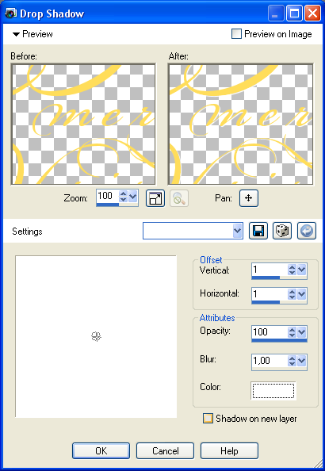Click the Cancel button
The height and width of the screenshot is (471, 325).
click(165, 451)
